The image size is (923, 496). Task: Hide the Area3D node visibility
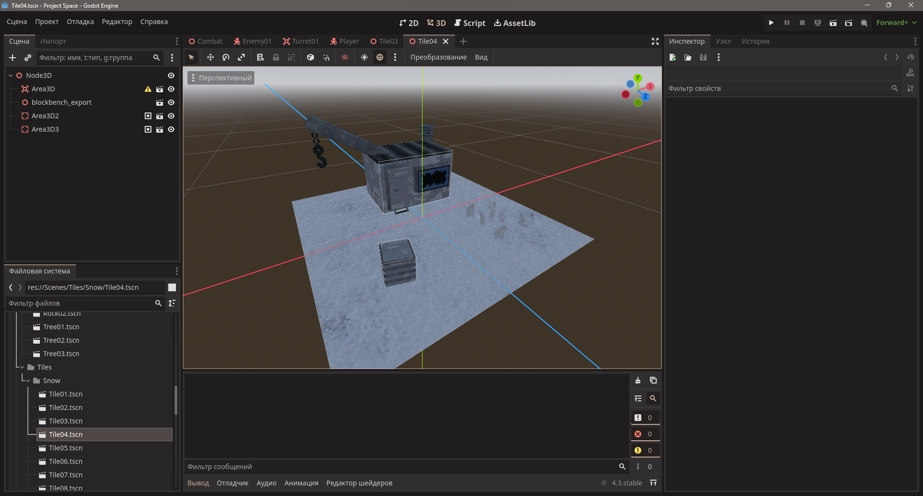(x=171, y=89)
